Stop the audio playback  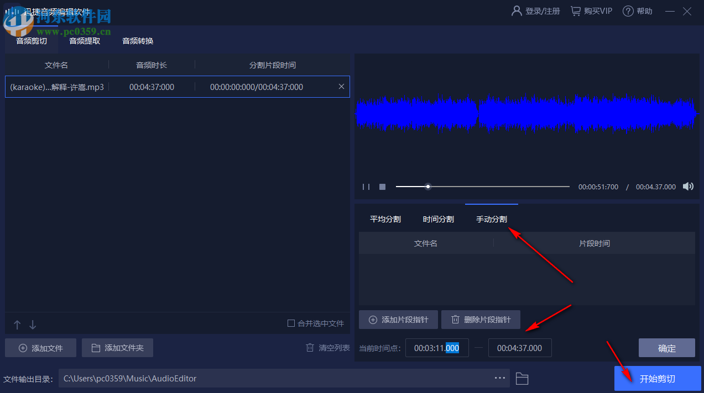382,187
